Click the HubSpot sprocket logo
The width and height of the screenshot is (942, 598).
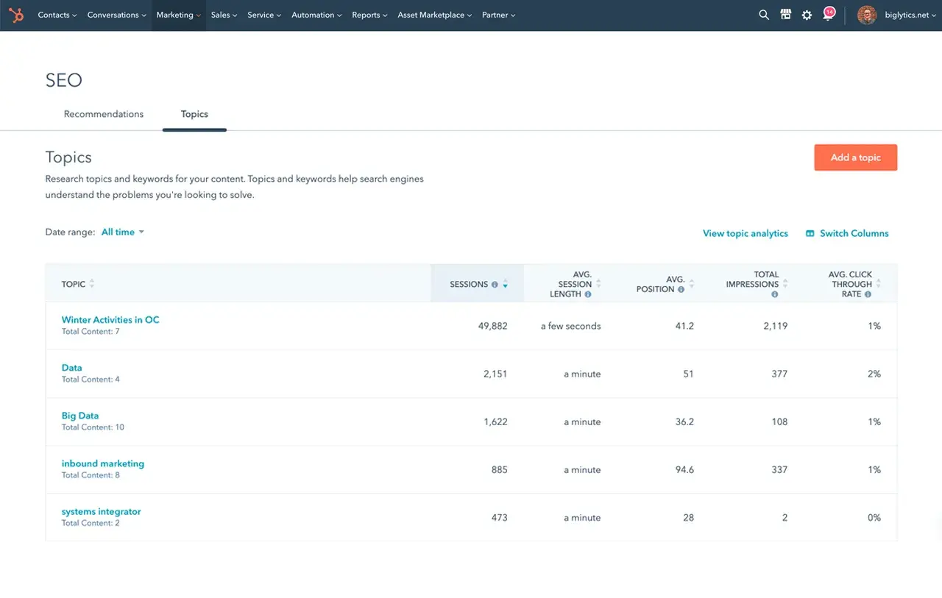[15, 15]
